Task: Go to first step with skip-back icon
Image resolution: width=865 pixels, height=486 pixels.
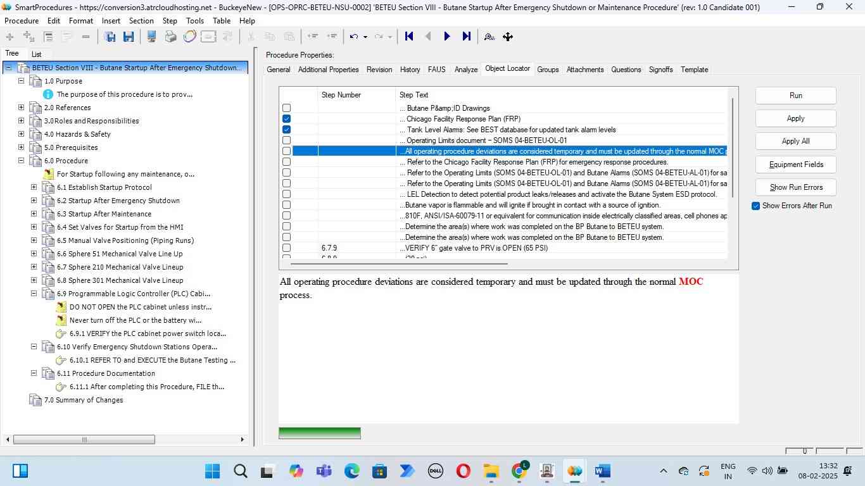Action: point(409,37)
